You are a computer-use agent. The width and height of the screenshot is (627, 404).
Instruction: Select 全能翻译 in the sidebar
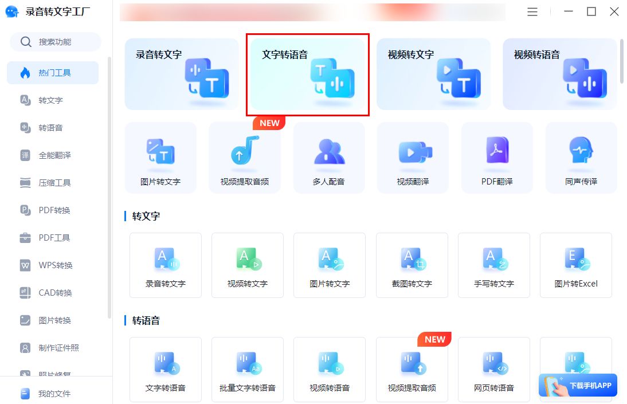pyautogui.click(x=53, y=155)
